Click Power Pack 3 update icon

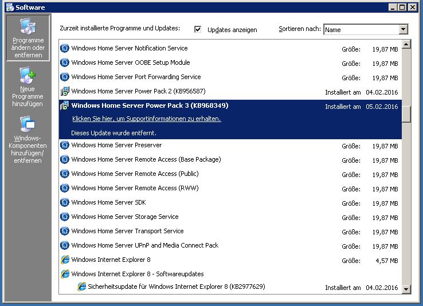tap(64, 105)
